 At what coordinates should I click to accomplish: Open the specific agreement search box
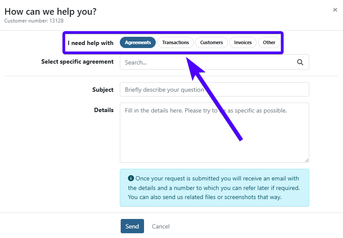[x=208, y=62]
